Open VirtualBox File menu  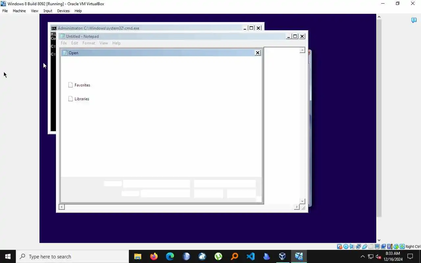[x=5, y=11]
